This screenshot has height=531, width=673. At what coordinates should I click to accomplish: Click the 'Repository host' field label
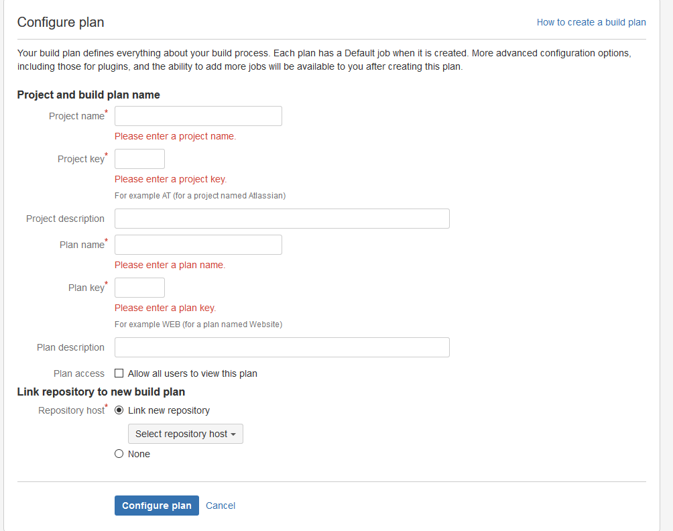(71, 410)
